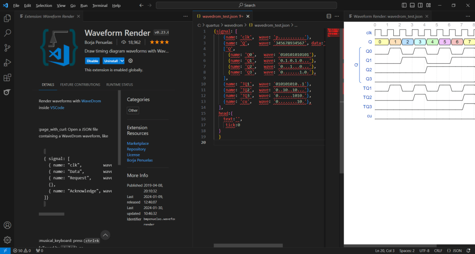Click the top search command bar
This screenshot has width=475, height=254.
[x=246, y=6]
